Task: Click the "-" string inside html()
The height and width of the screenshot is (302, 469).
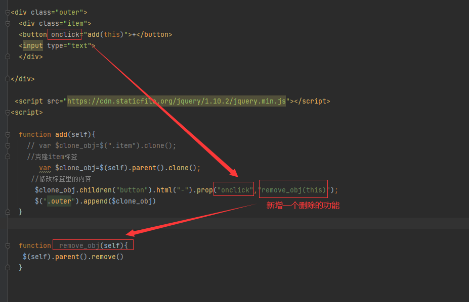Action: click(183, 190)
